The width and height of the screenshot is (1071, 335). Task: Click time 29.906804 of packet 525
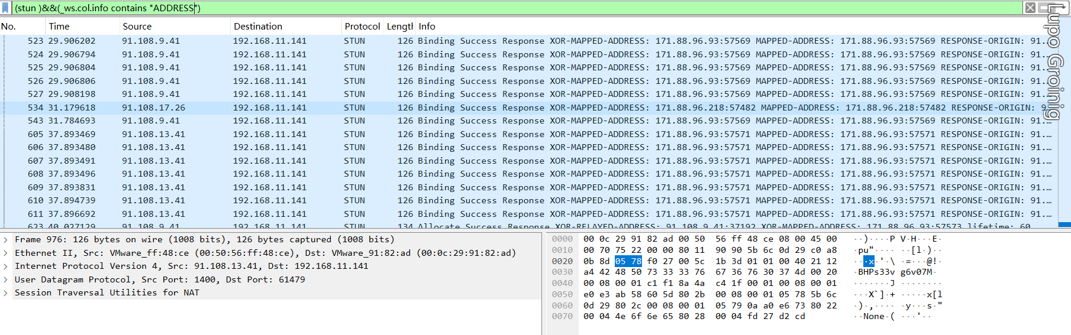tap(72, 67)
